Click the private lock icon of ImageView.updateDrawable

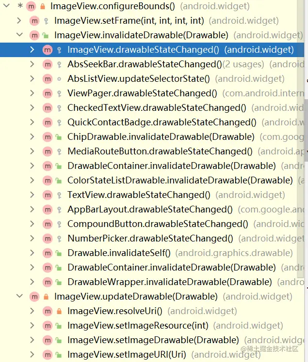pyautogui.click(x=46, y=297)
